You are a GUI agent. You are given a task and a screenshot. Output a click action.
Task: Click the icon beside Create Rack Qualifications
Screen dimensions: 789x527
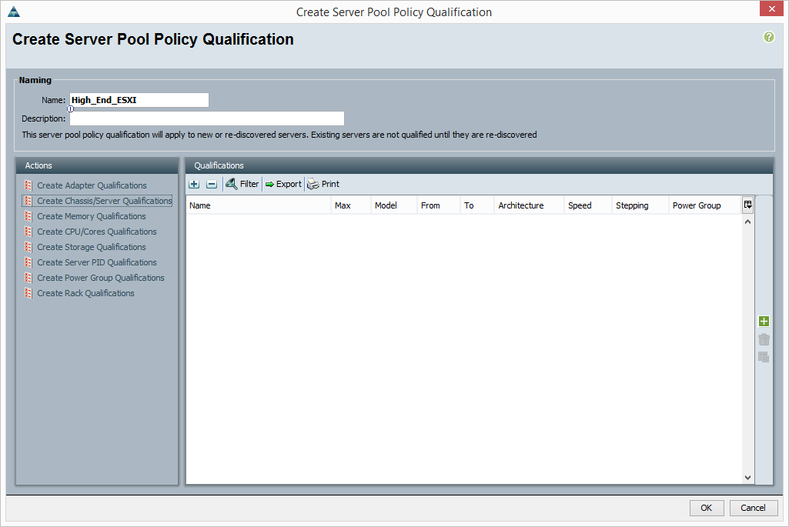pos(28,293)
